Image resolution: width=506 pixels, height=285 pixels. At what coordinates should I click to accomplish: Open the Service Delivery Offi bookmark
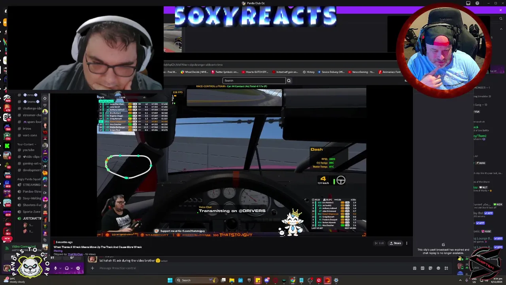tap(331, 72)
